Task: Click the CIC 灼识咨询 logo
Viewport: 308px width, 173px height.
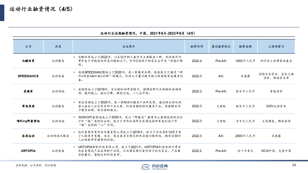Action: (x=154, y=167)
